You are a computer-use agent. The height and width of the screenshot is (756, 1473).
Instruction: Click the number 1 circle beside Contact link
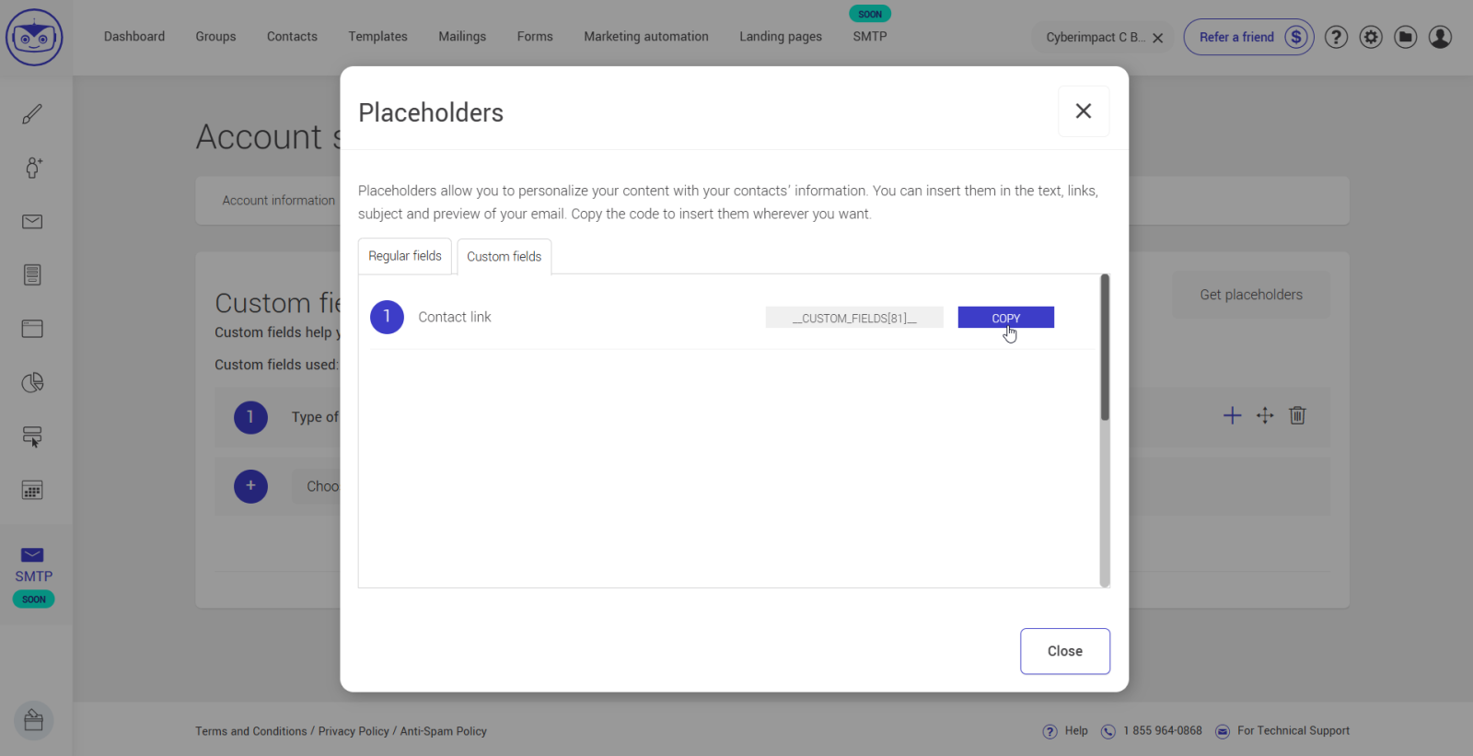[387, 317]
